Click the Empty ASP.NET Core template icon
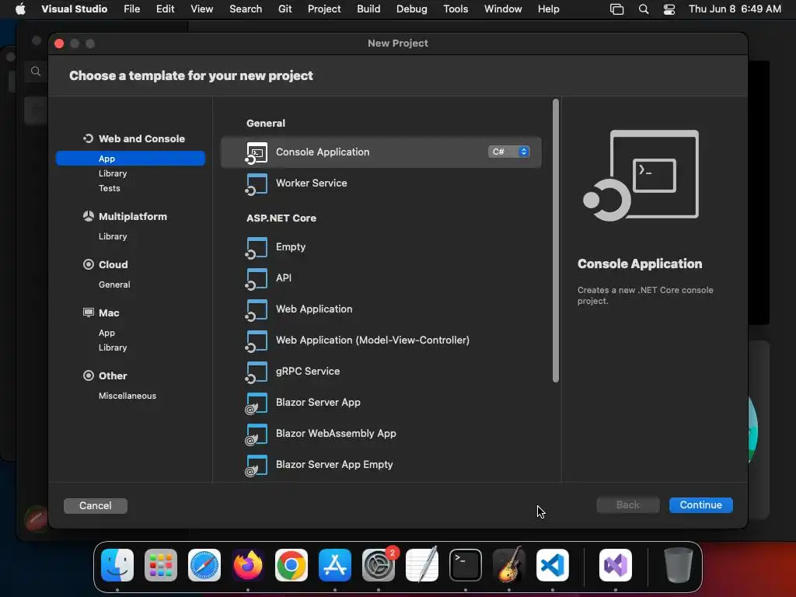This screenshot has height=597, width=796. click(257, 248)
